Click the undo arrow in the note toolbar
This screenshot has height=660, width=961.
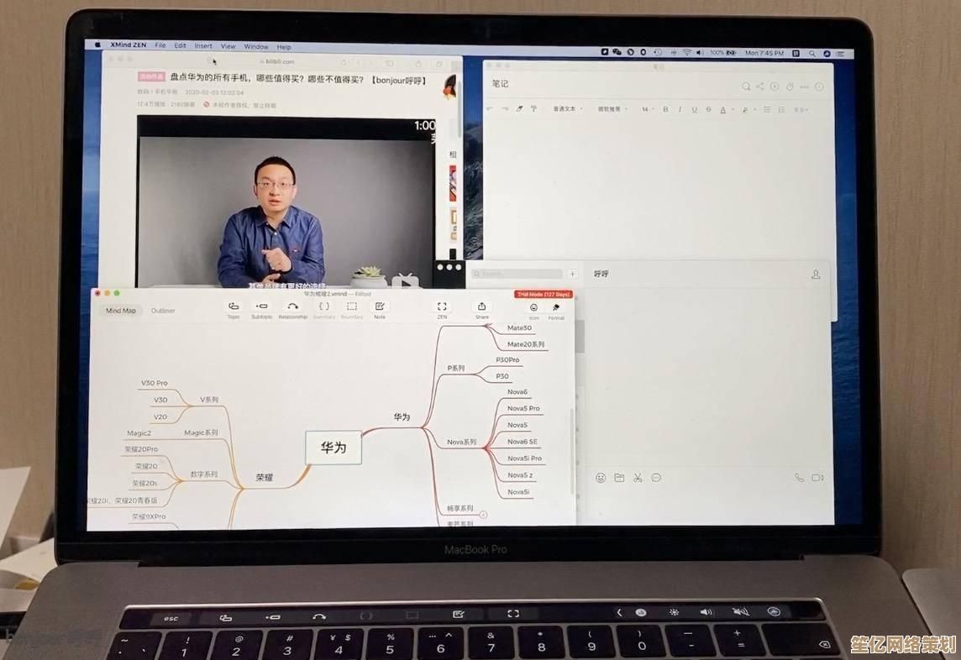point(490,108)
